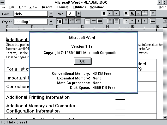This screenshot has height=125, width=167.
Task: Open the Pts size dropdown arrow
Action: click(79, 14)
